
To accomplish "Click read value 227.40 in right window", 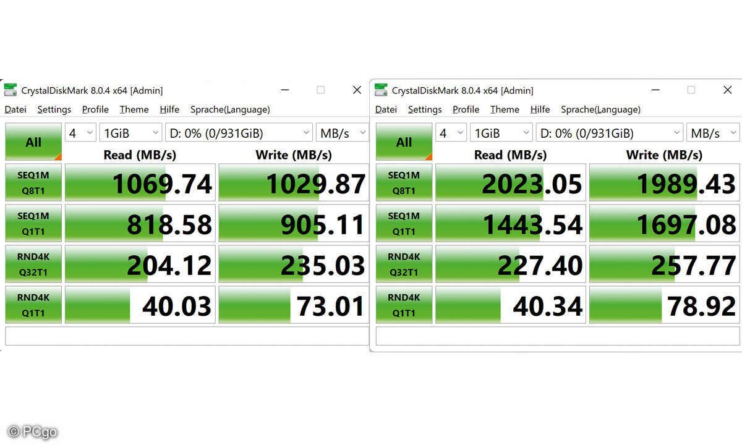I will point(511,265).
